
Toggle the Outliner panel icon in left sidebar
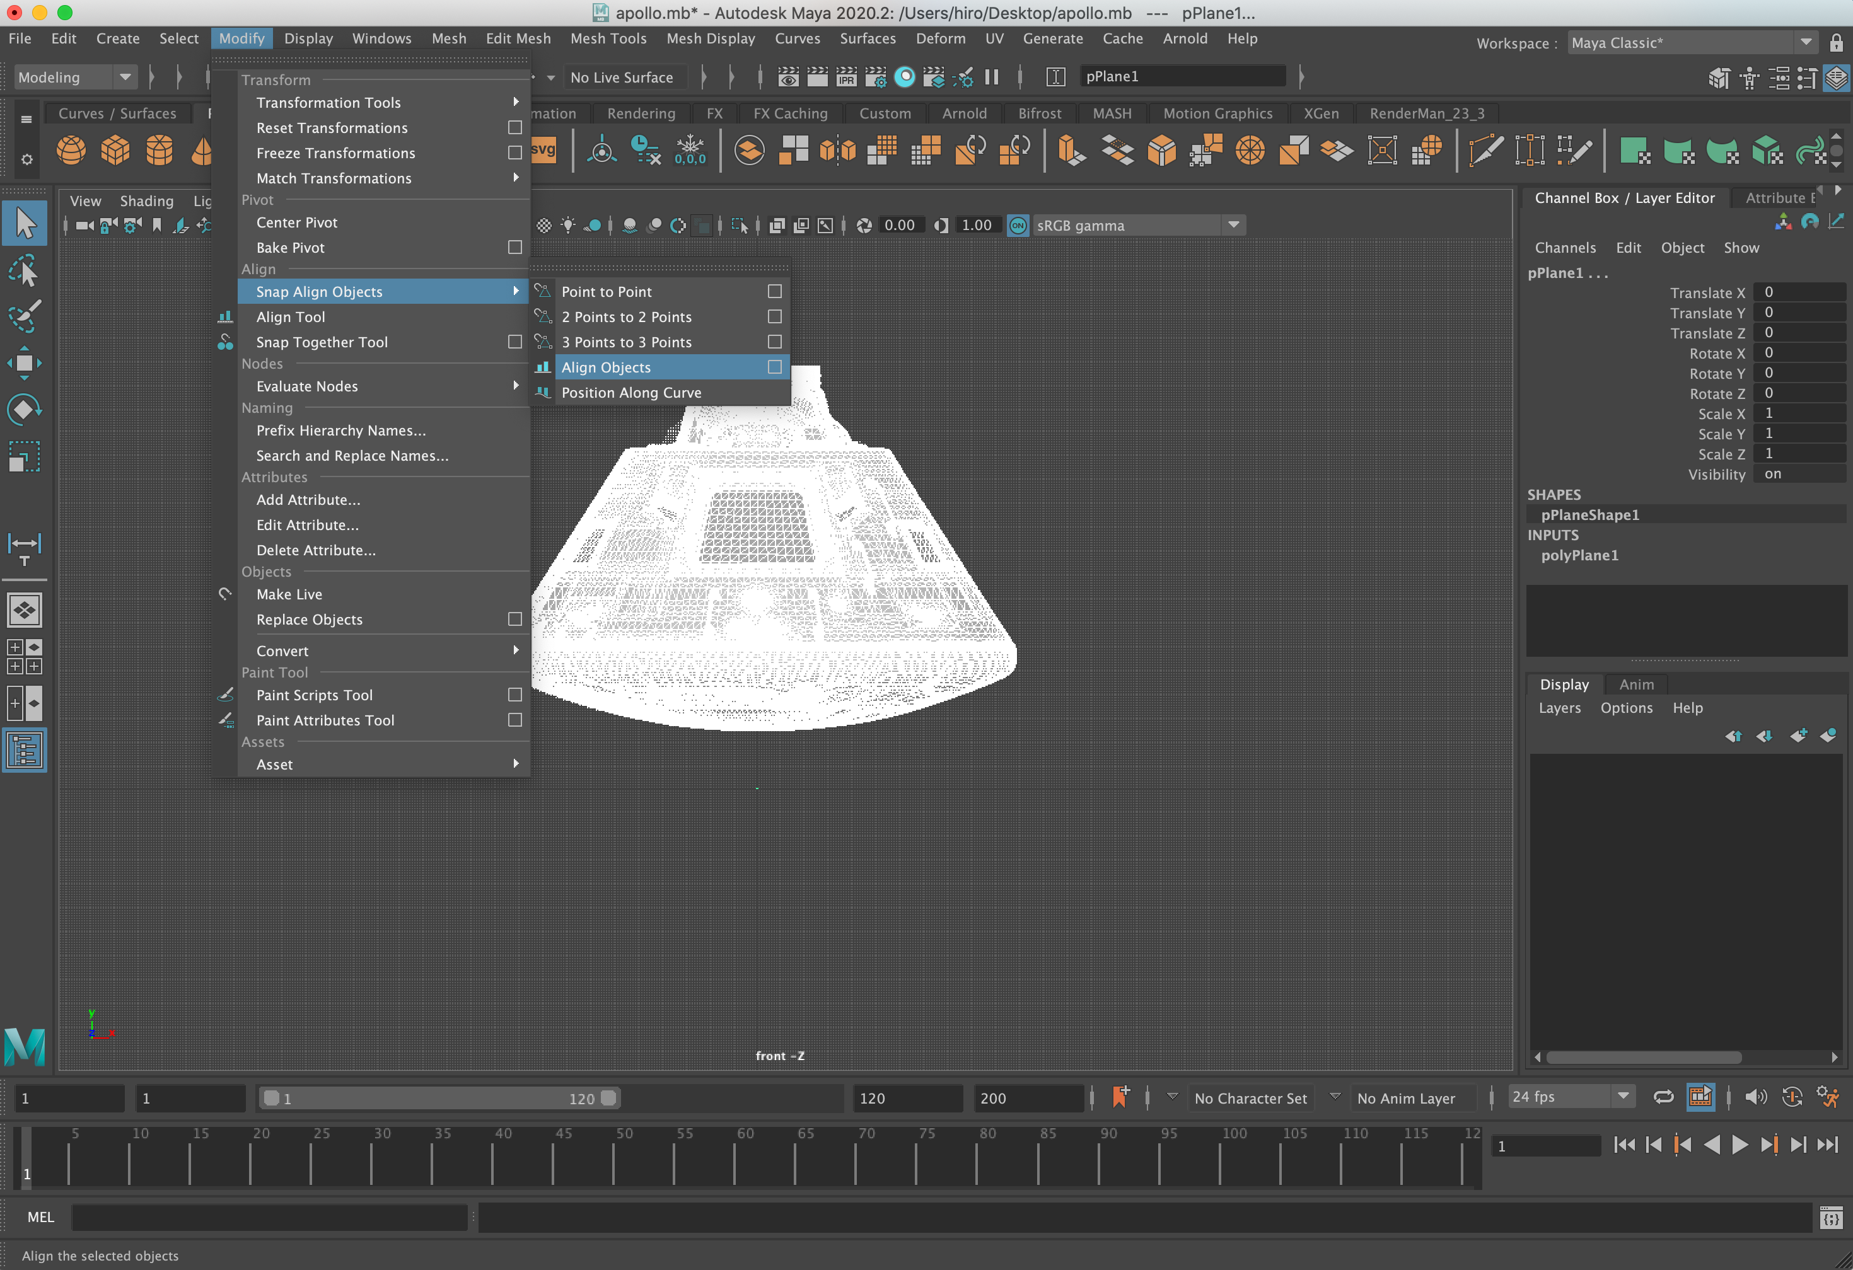25,749
